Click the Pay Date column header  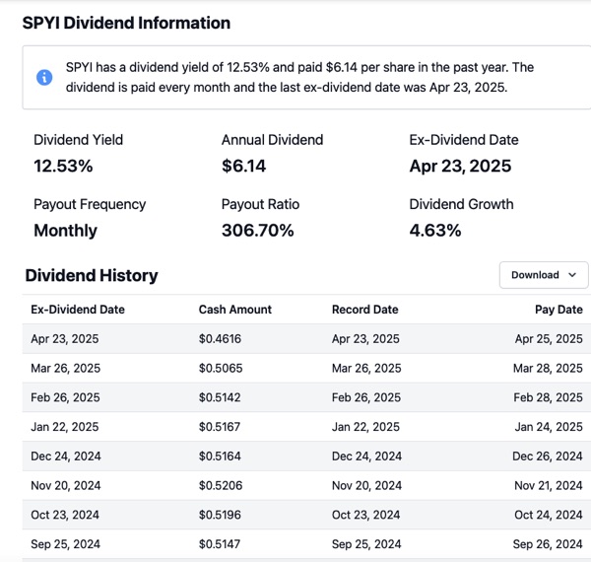click(558, 310)
